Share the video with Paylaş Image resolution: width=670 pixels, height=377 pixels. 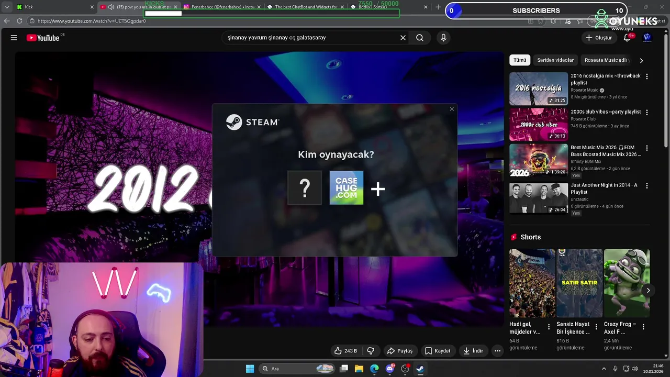coord(399,351)
